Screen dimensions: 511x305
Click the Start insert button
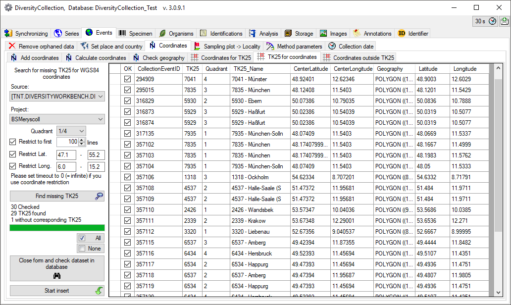[x=57, y=291]
